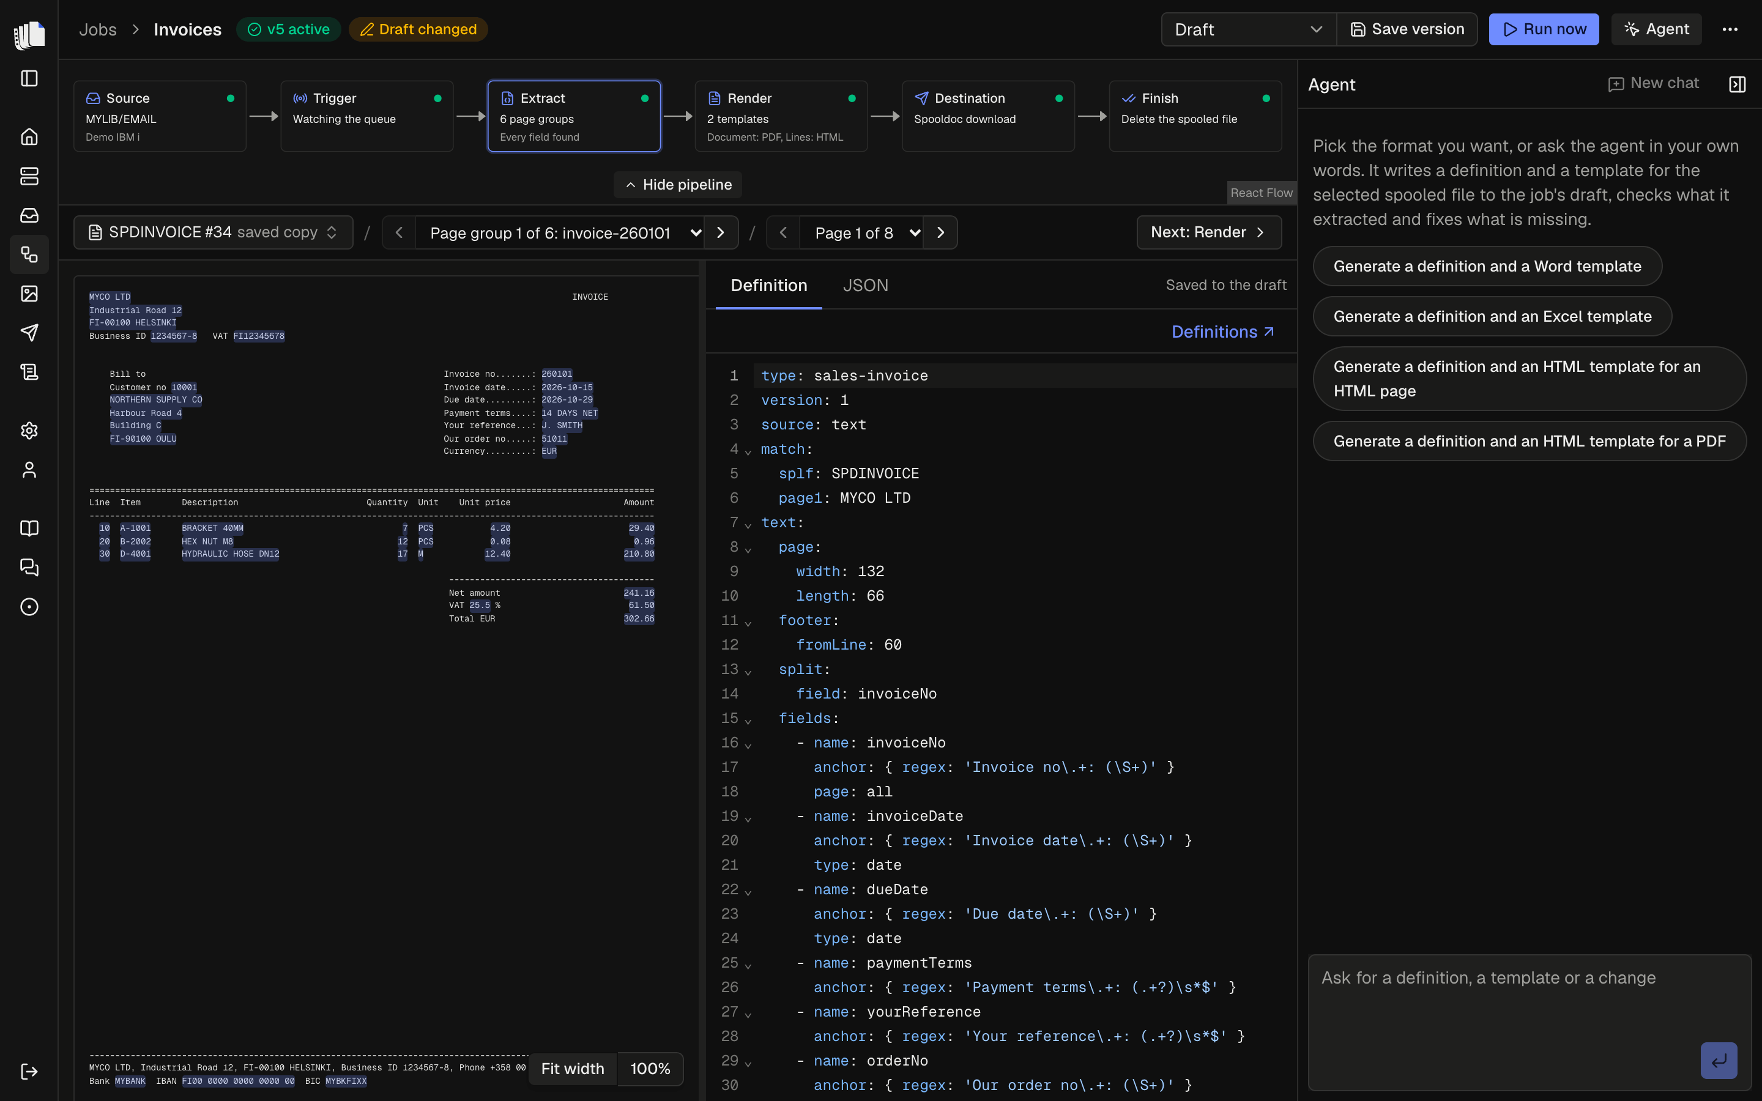
Task: Open the three-dot more options menu
Action: point(1730,29)
